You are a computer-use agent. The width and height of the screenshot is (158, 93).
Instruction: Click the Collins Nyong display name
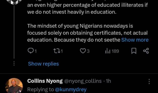tap(45, 81)
